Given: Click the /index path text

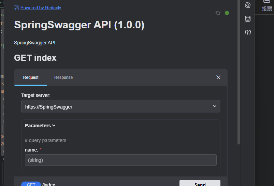Looking at the screenshot, I should [x=48, y=184].
